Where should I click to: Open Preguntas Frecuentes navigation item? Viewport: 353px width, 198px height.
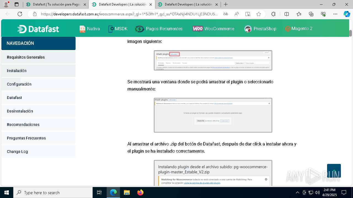[38, 138]
